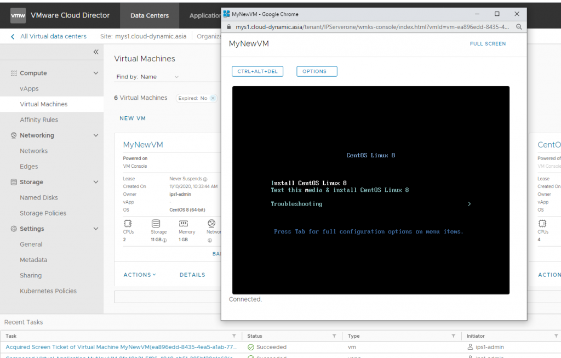Select Metadata under Settings
The height and width of the screenshot is (358, 561).
point(33,260)
